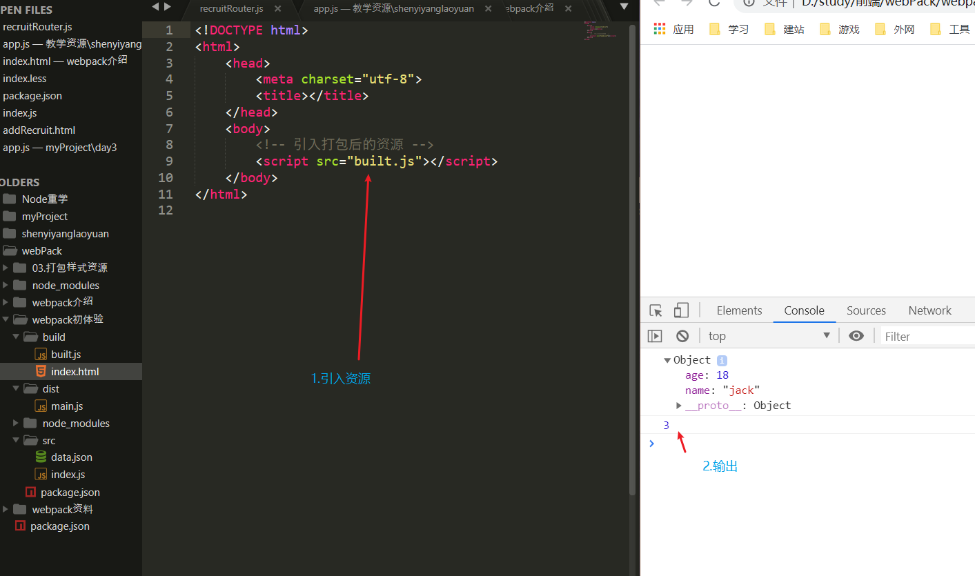Reload the page in Chrome
The width and height of the screenshot is (975, 576).
tap(715, 3)
